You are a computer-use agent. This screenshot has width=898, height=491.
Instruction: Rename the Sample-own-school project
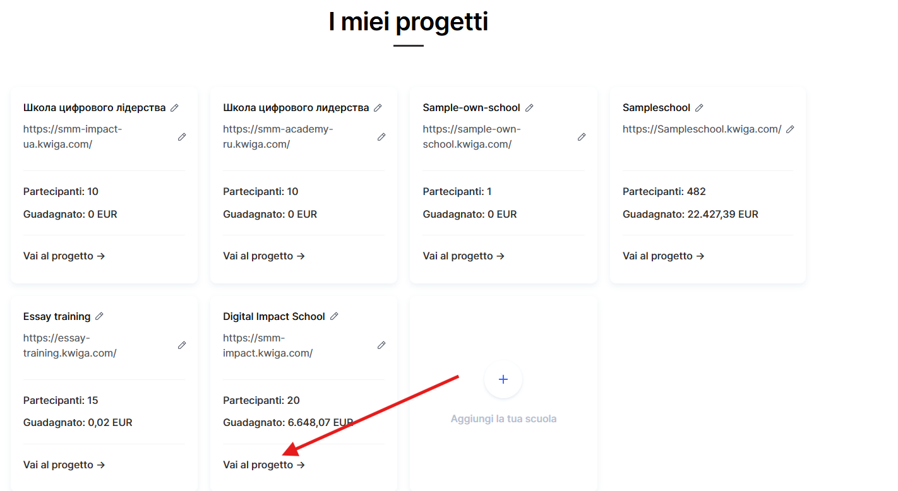point(529,108)
